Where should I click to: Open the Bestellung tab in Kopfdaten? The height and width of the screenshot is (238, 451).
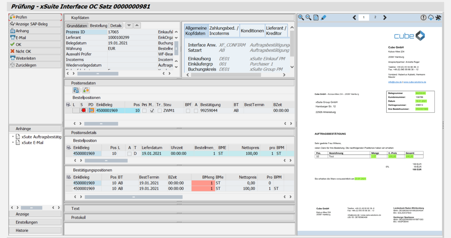(x=99, y=25)
